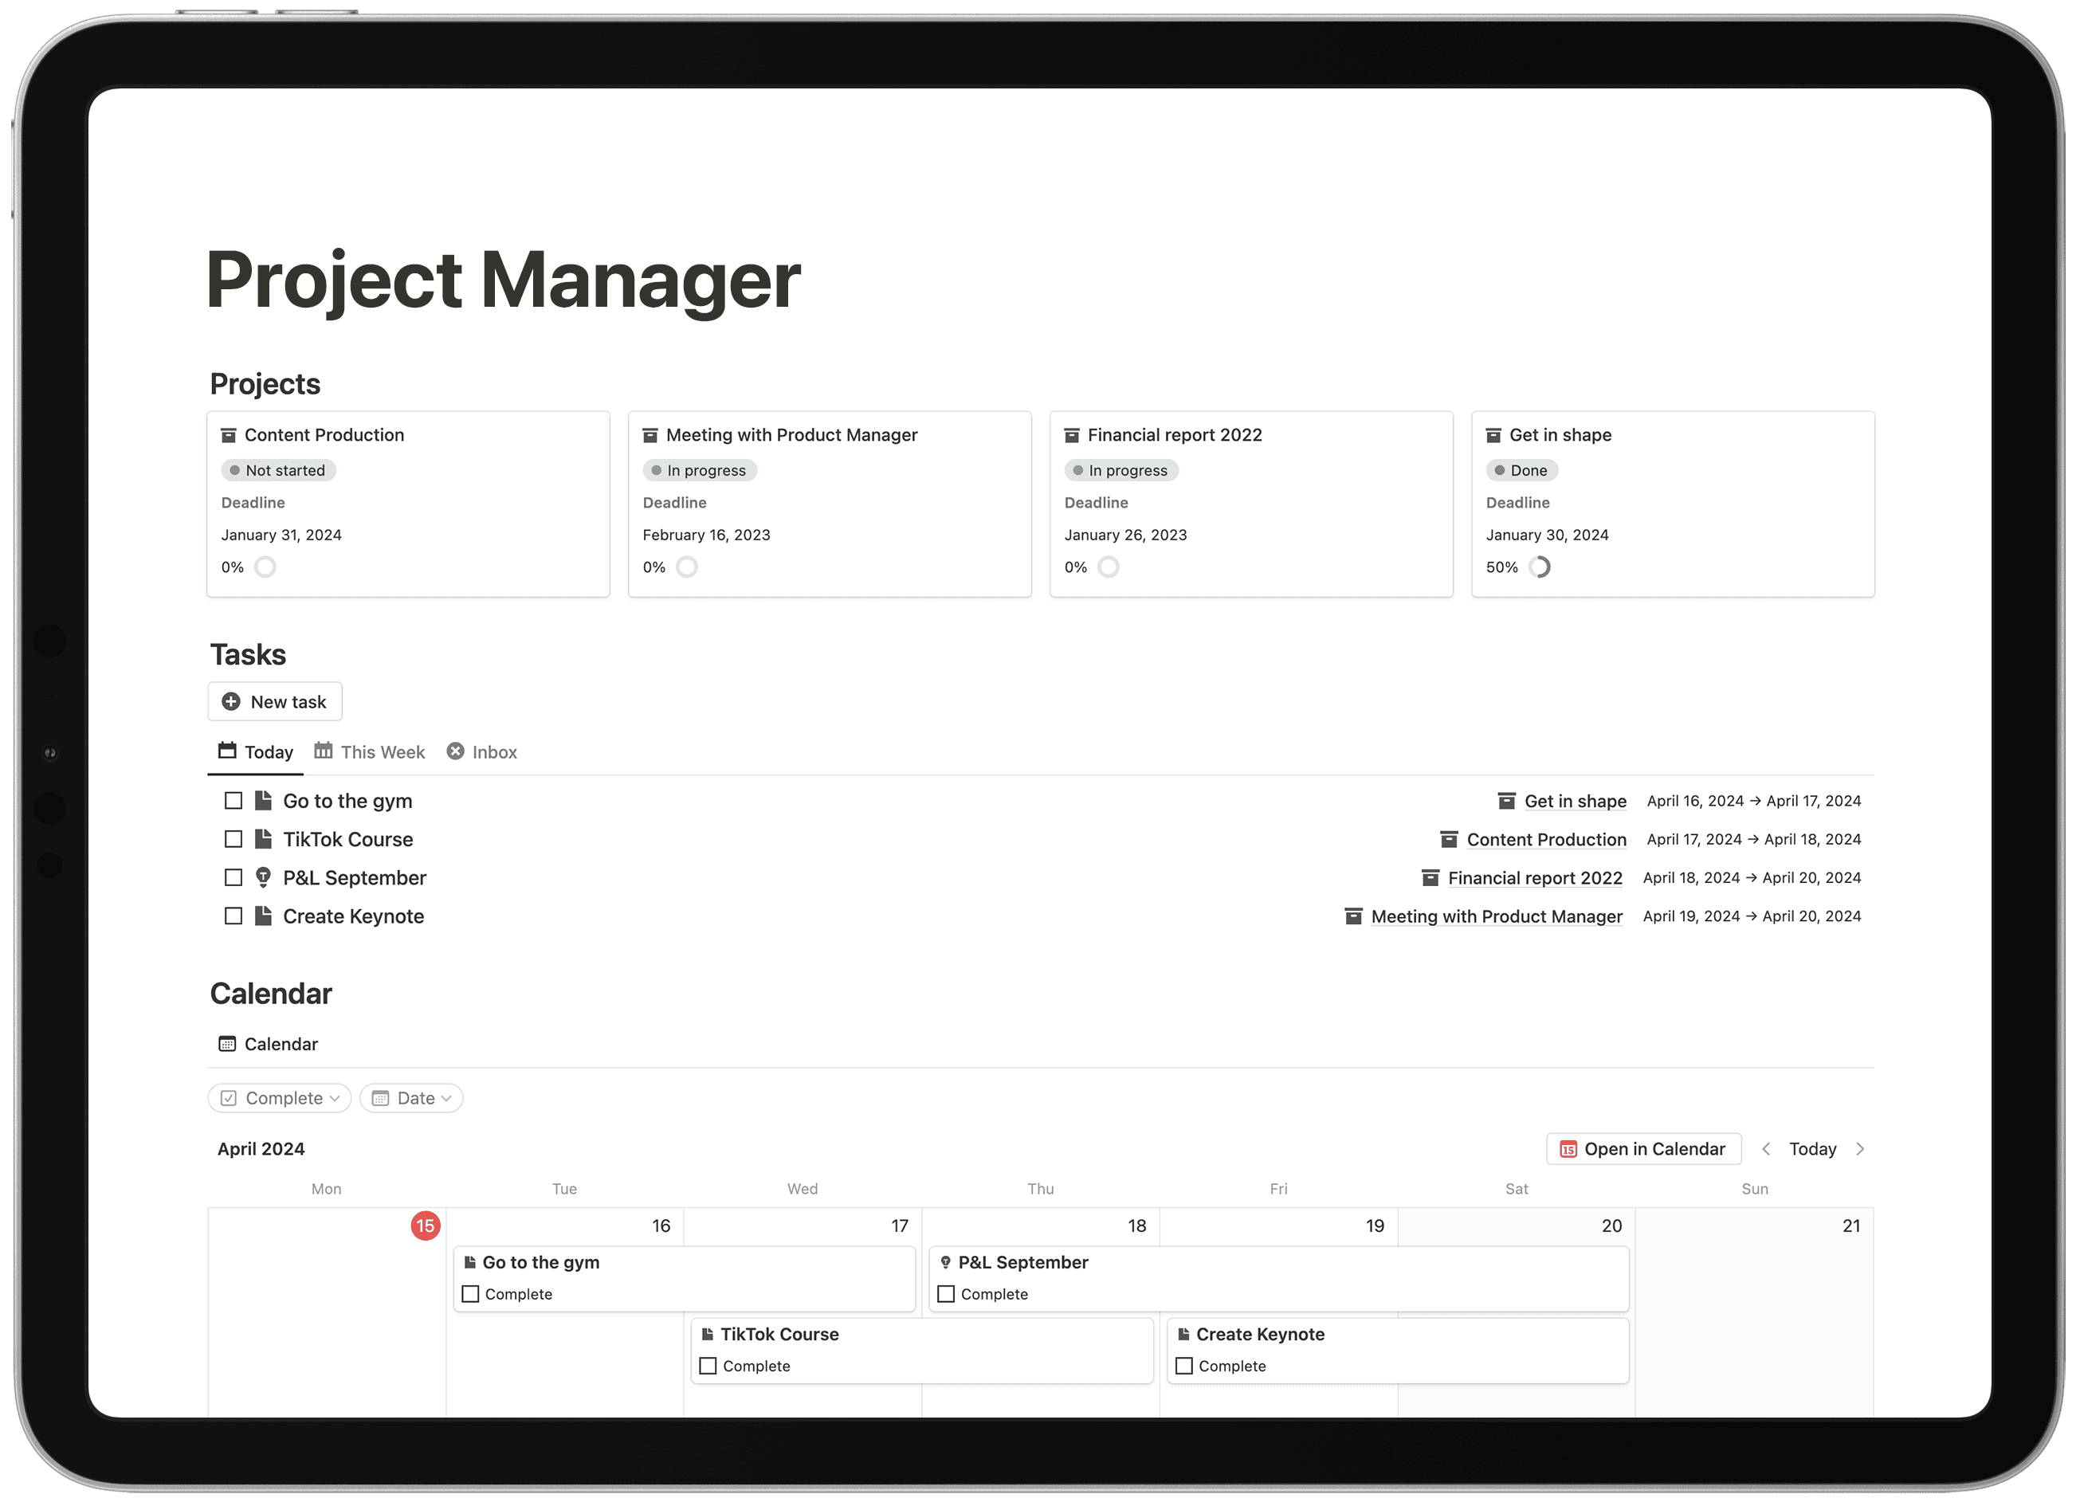Click page icon beside Create Keynote task
The height and width of the screenshot is (1506, 2080).
click(x=263, y=916)
